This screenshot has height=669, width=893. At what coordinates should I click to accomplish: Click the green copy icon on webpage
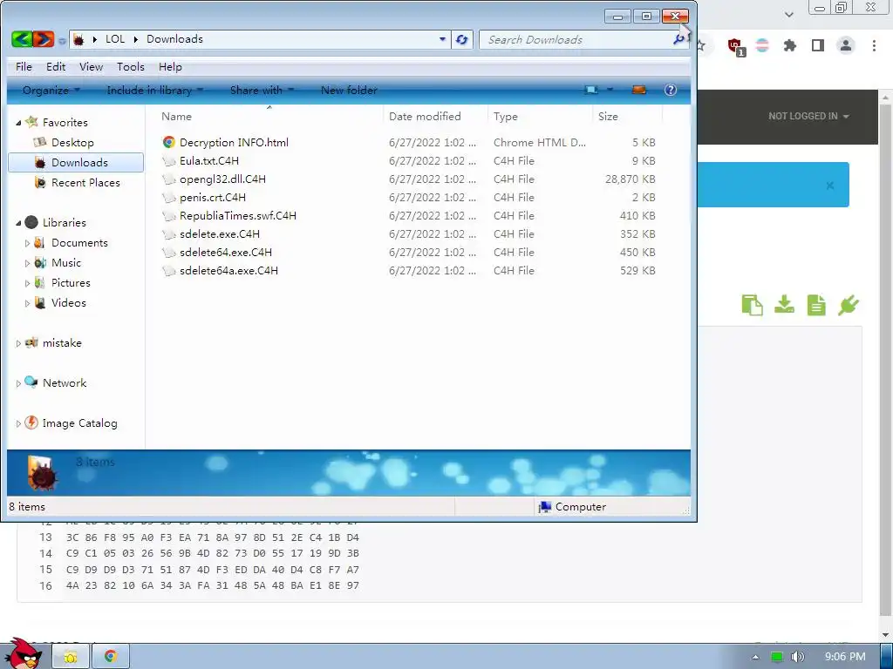click(x=753, y=305)
